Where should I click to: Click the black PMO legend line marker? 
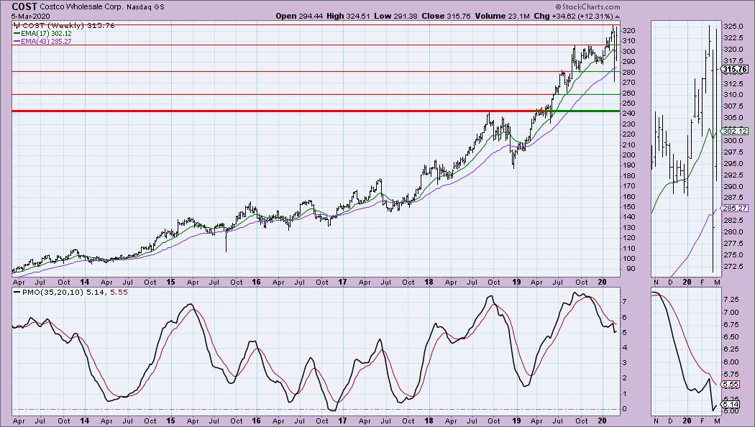coord(17,292)
